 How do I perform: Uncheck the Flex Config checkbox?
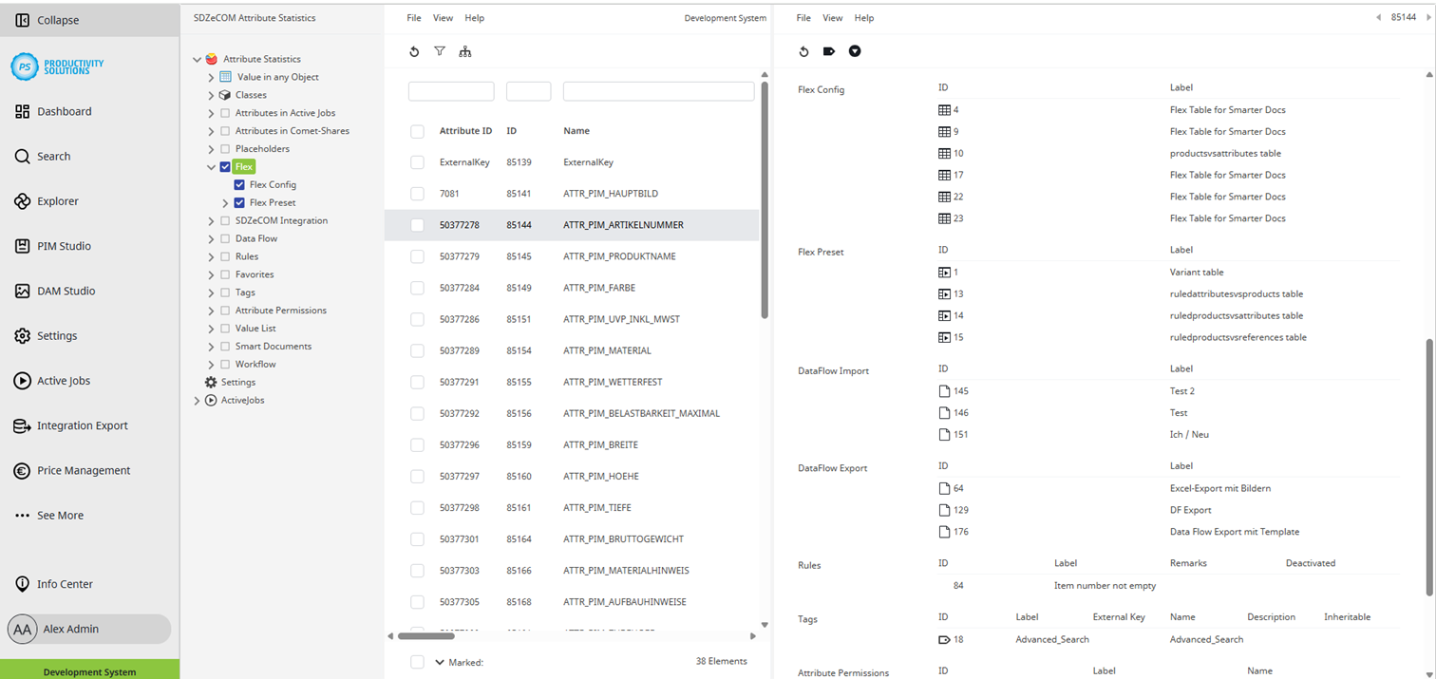point(240,184)
